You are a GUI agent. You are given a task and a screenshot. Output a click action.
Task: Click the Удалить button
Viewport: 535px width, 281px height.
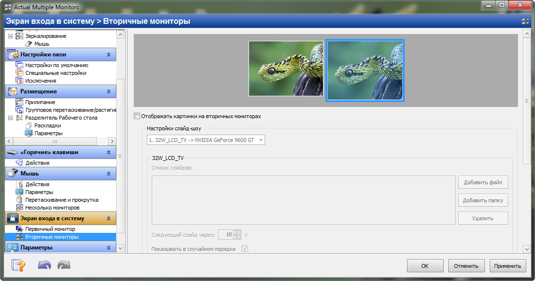[x=483, y=218]
